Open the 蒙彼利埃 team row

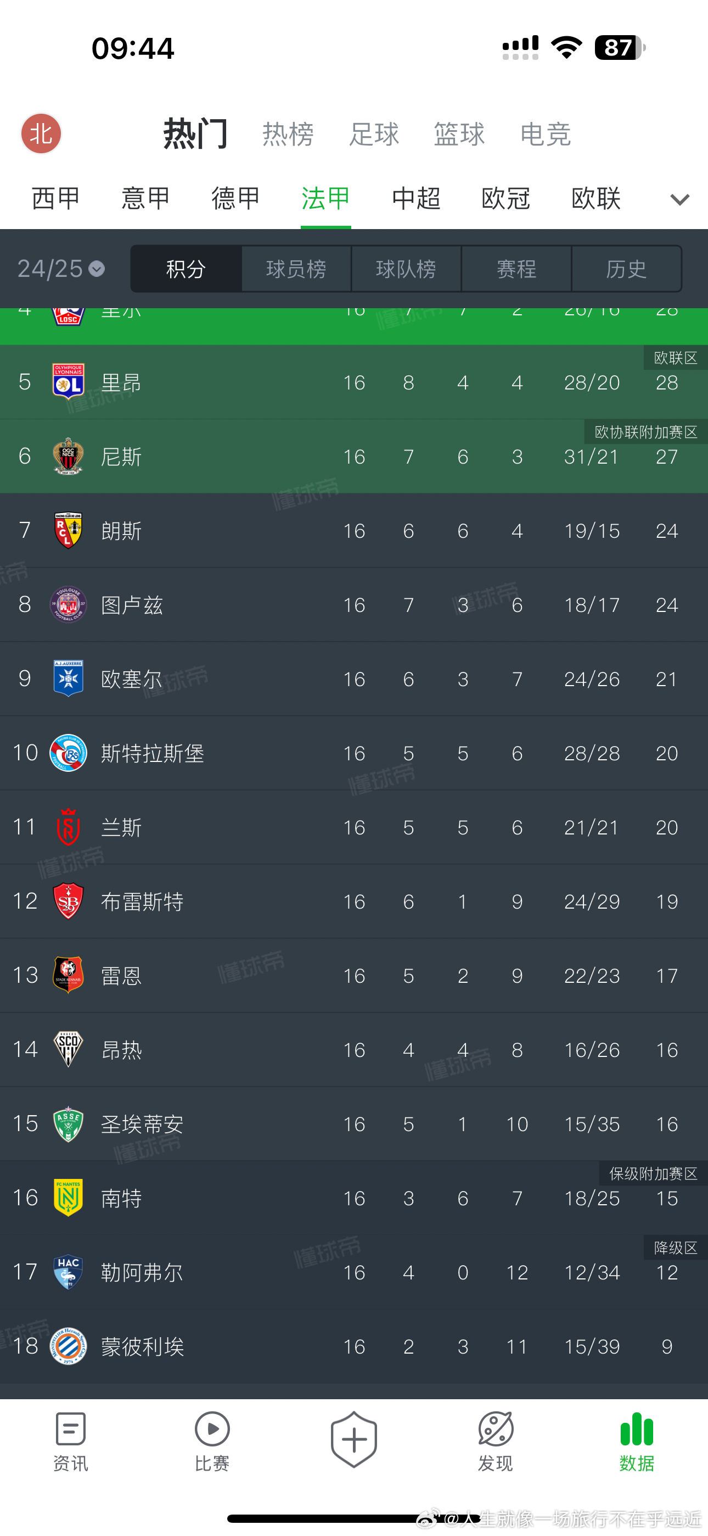354,1346
